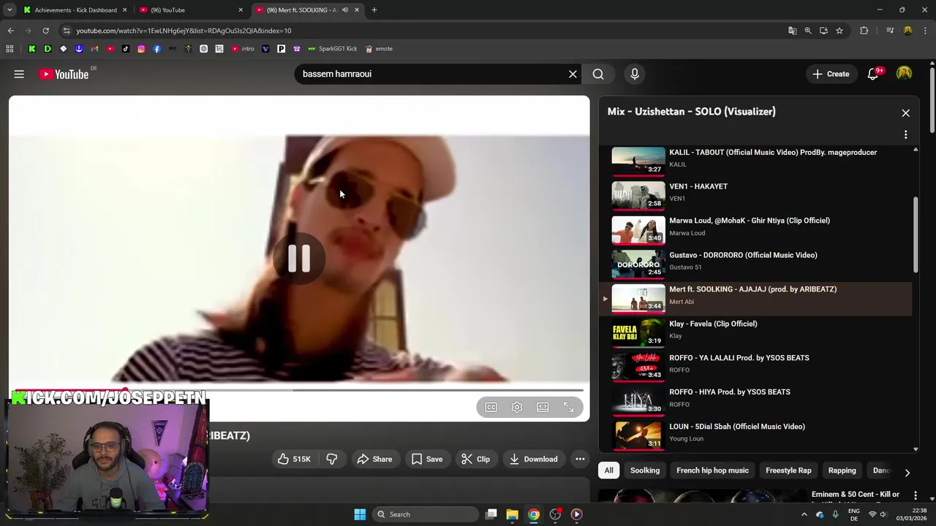936x526 pixels.
Task: Reload the current page
Action: coord(45,31)
